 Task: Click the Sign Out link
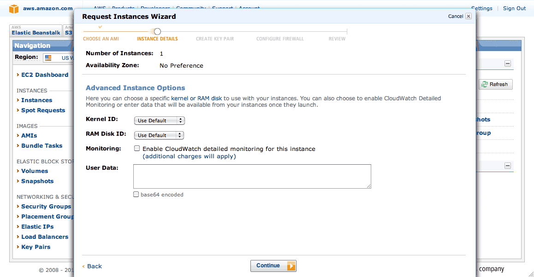coord(514,8)
